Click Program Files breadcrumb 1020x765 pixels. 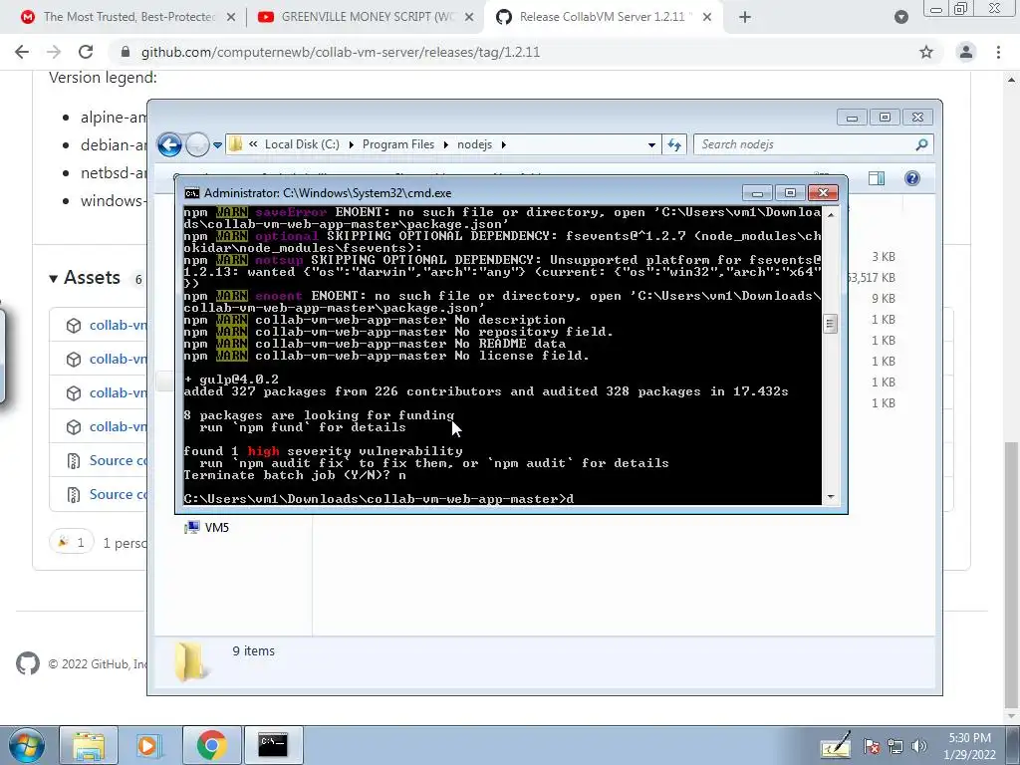(x=398, y=144)
